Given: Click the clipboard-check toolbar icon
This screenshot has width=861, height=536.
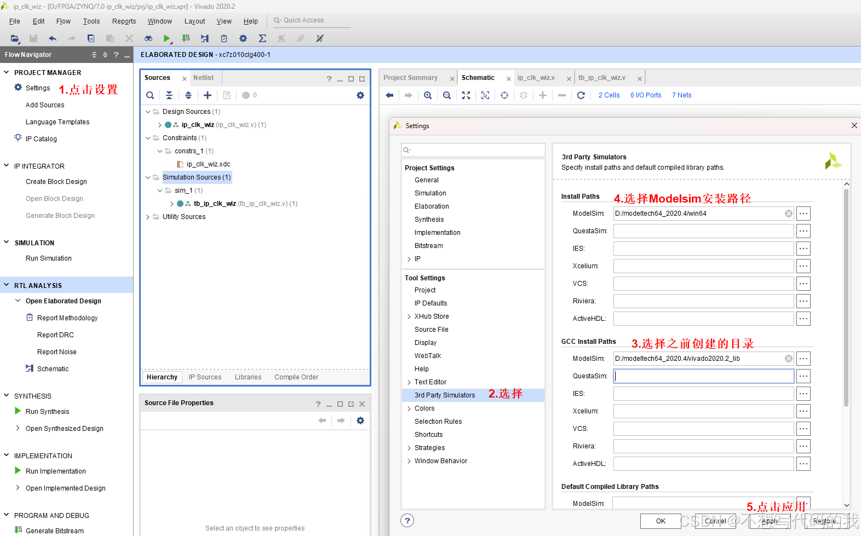Looking at the screenshot, I should (224, 38).
